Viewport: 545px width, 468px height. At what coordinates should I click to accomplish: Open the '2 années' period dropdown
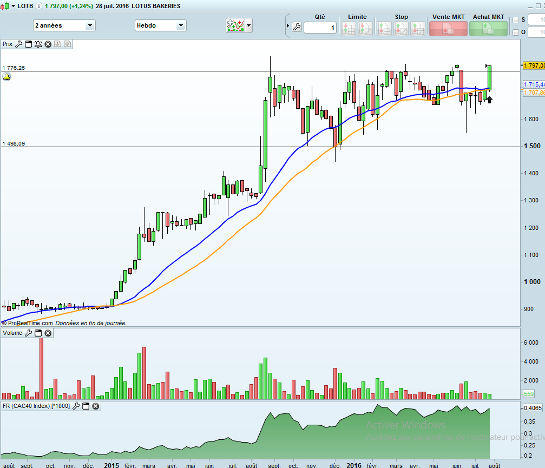pos(64,25)
